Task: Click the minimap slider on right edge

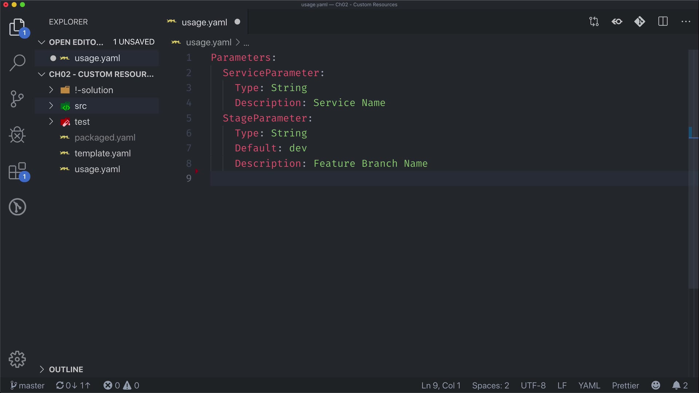Action: tap(693, 169)
